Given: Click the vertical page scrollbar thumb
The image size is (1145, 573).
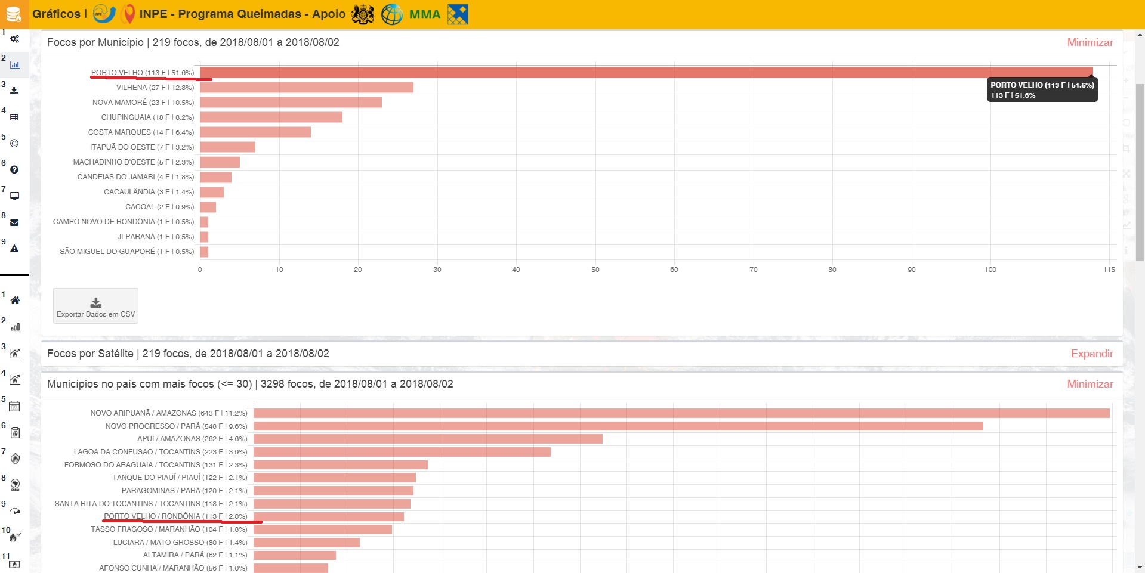Looking at the screenshot, I should point(1140,173).
